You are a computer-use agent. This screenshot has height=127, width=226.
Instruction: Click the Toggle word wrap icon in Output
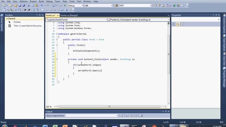tap(141, 115)
